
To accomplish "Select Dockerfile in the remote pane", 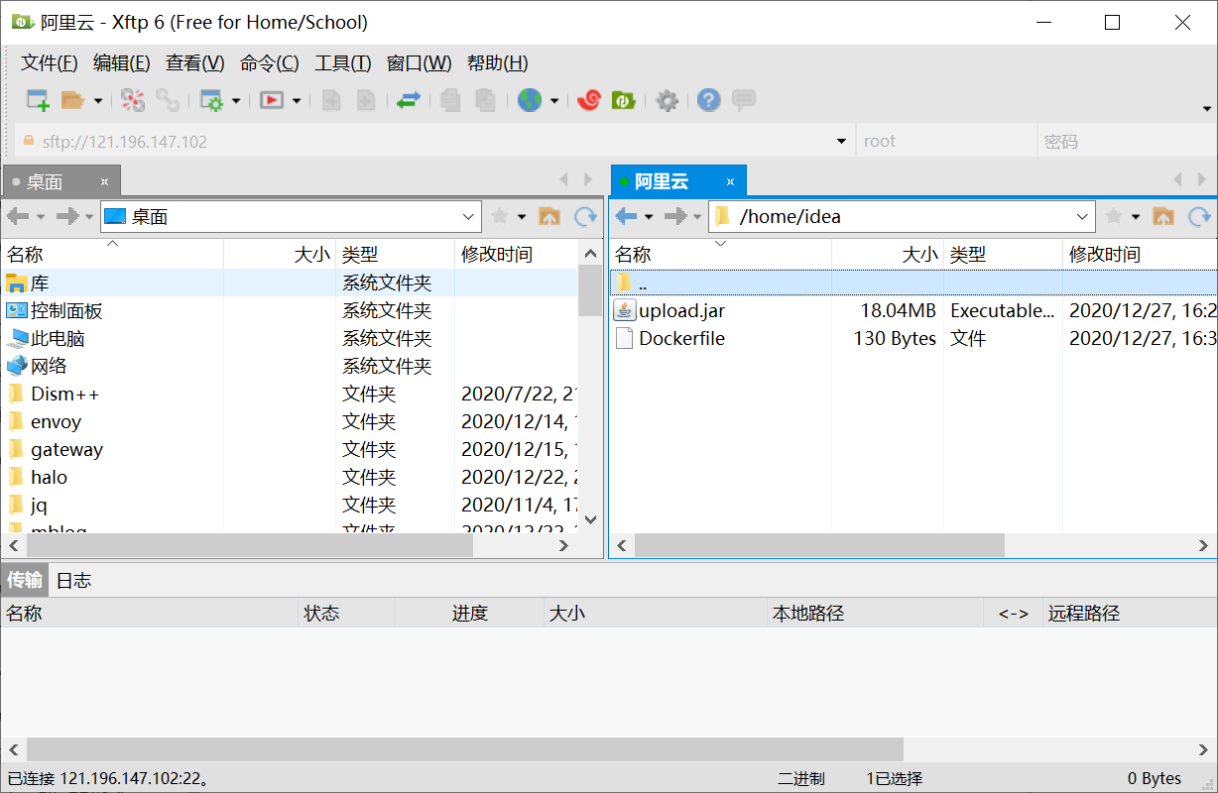I will coord(681,338).
